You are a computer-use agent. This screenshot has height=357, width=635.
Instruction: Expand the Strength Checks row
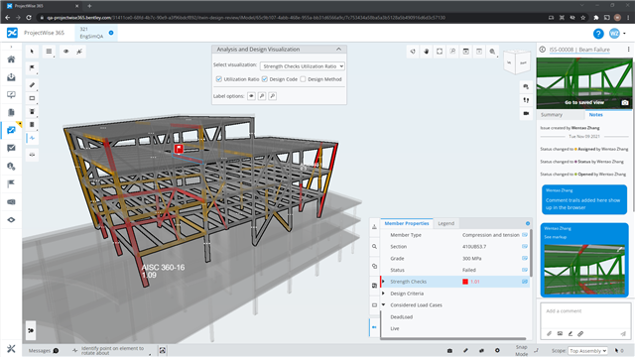click(x=384, y=282)
